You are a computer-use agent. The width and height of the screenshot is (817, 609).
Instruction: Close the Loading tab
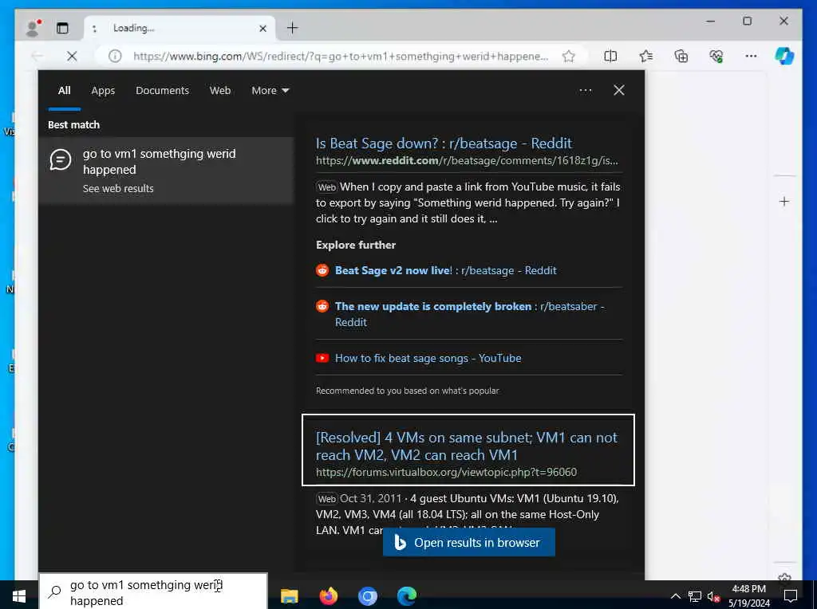click(x=263, y=28)
